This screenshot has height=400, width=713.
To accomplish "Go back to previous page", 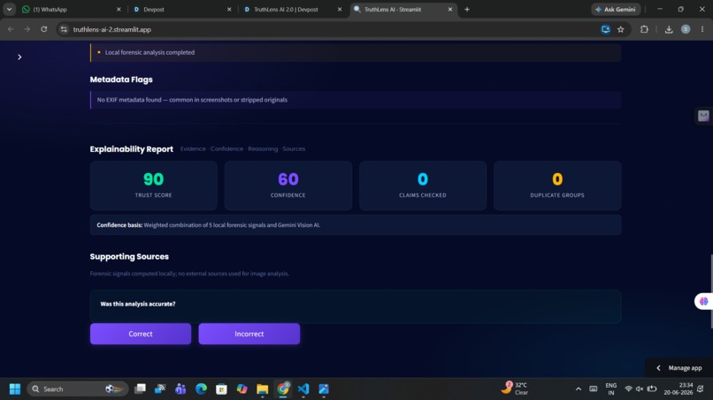I will [11, 29].
